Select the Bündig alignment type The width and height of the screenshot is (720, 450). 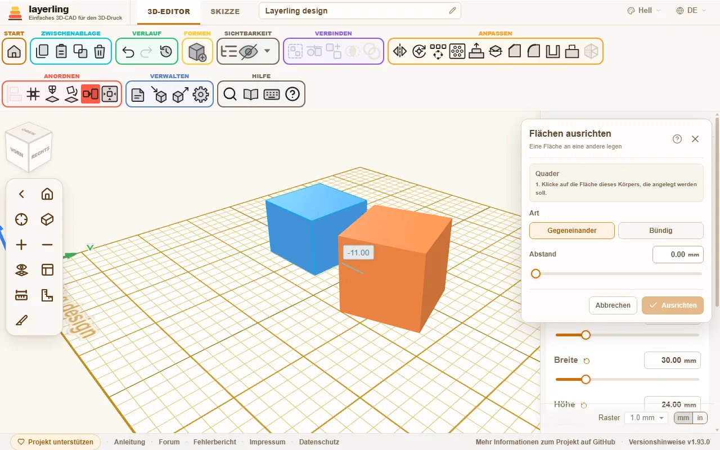[x=661, y=231]
